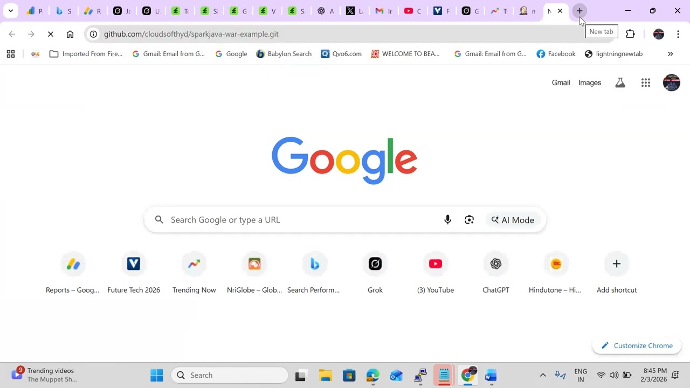690x388 pixels.
Task: Stop loading the page
Action: pos(51,34)
